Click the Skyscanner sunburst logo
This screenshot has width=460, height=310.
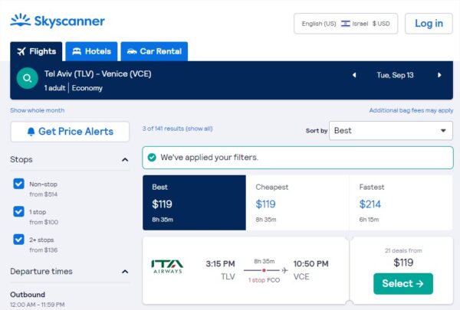[20, 20]
